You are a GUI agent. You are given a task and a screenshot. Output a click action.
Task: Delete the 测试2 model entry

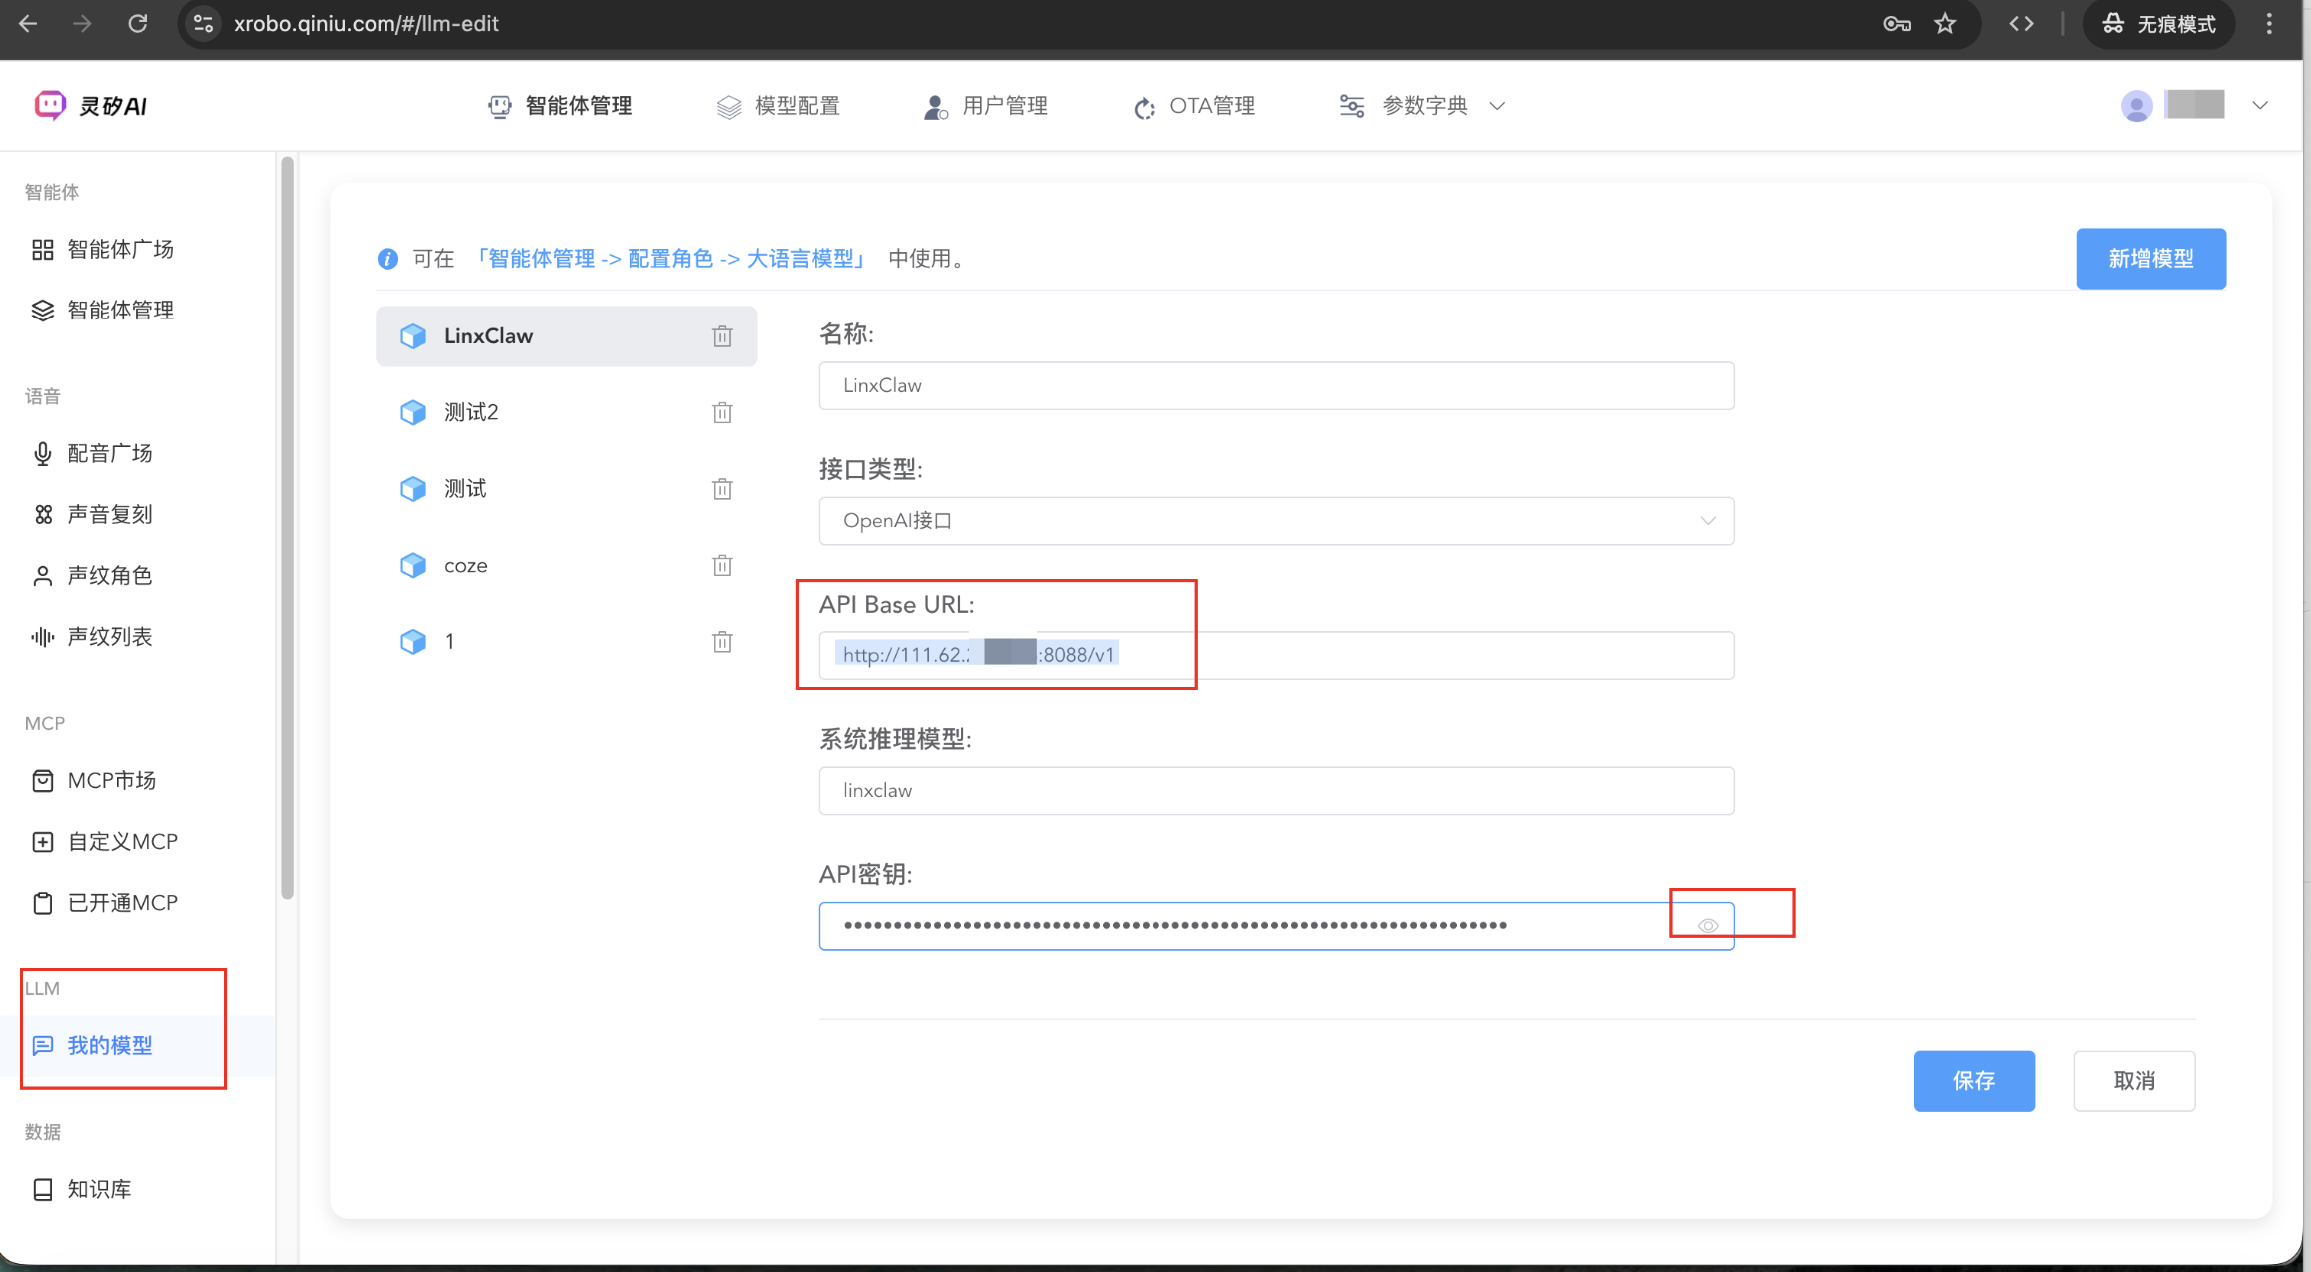coord(722,412)
